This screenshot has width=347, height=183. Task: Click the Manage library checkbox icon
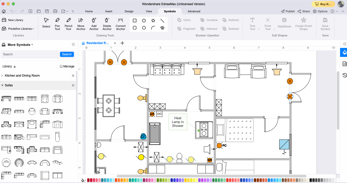click(61, 66)
